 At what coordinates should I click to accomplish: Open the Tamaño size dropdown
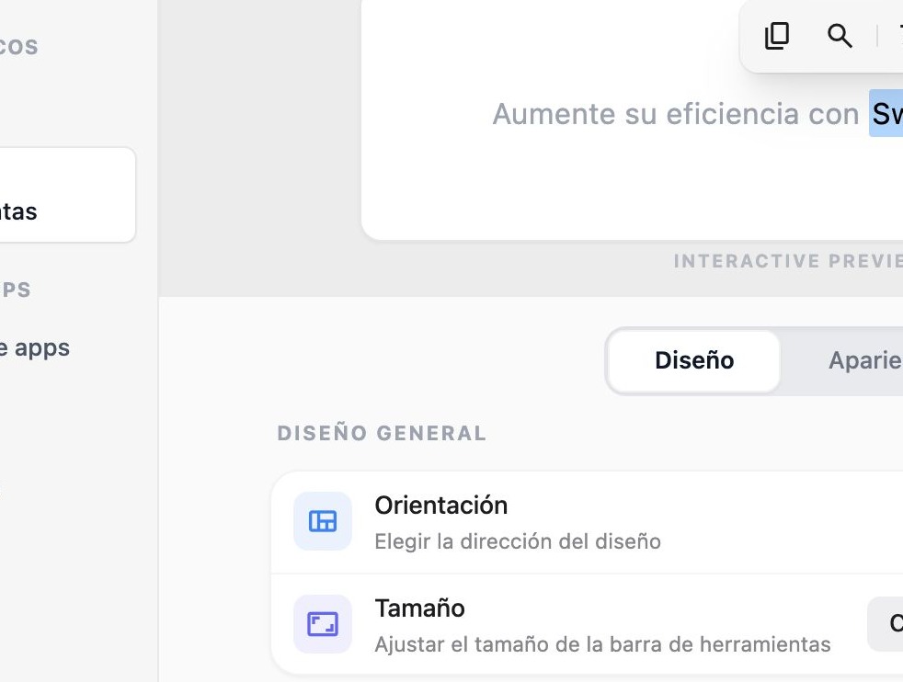[886, 624]
